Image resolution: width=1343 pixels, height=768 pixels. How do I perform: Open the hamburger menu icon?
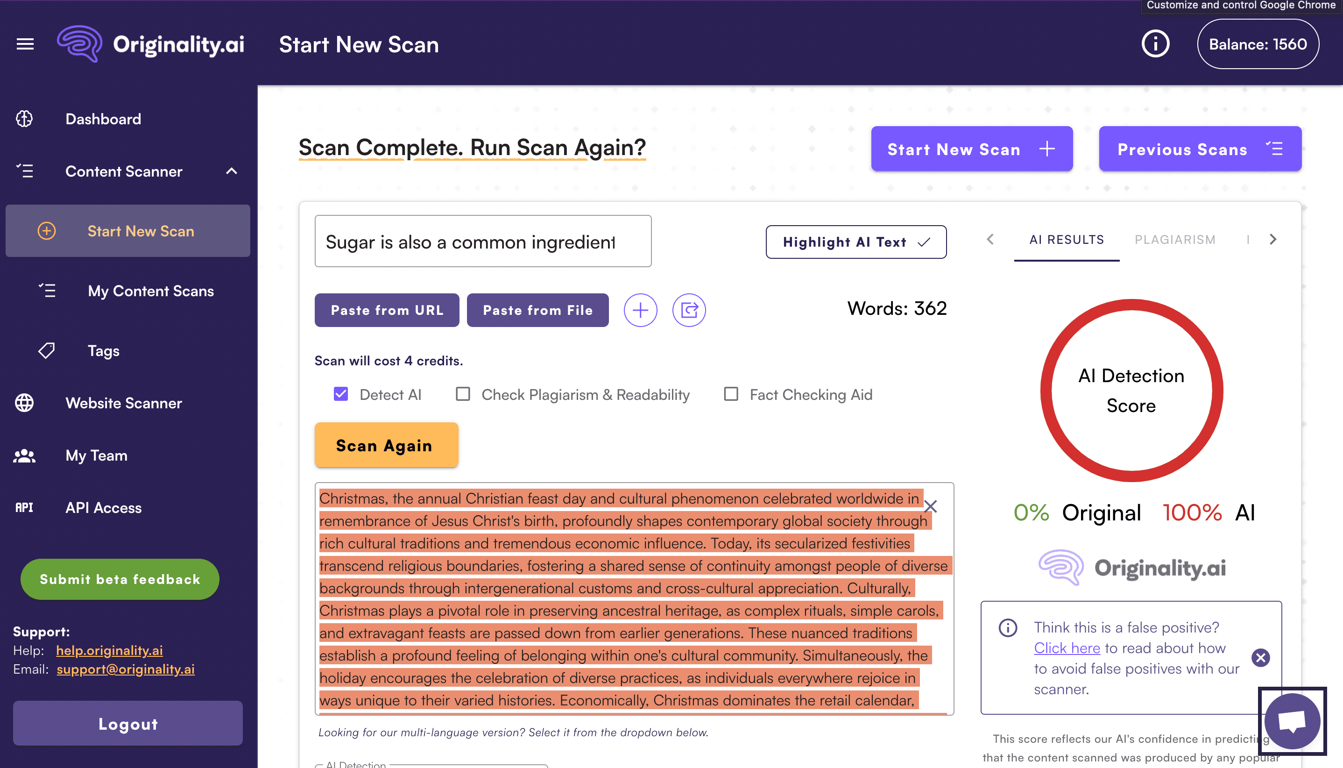tap(25, 44)
